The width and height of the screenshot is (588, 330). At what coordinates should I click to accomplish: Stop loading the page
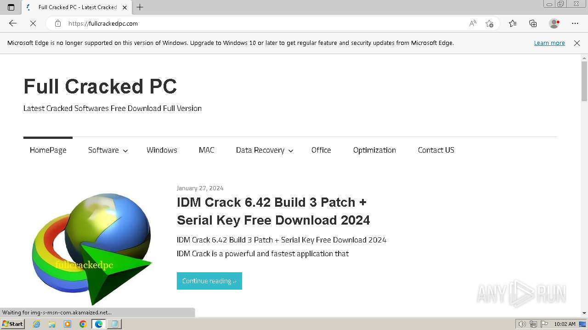33,23
